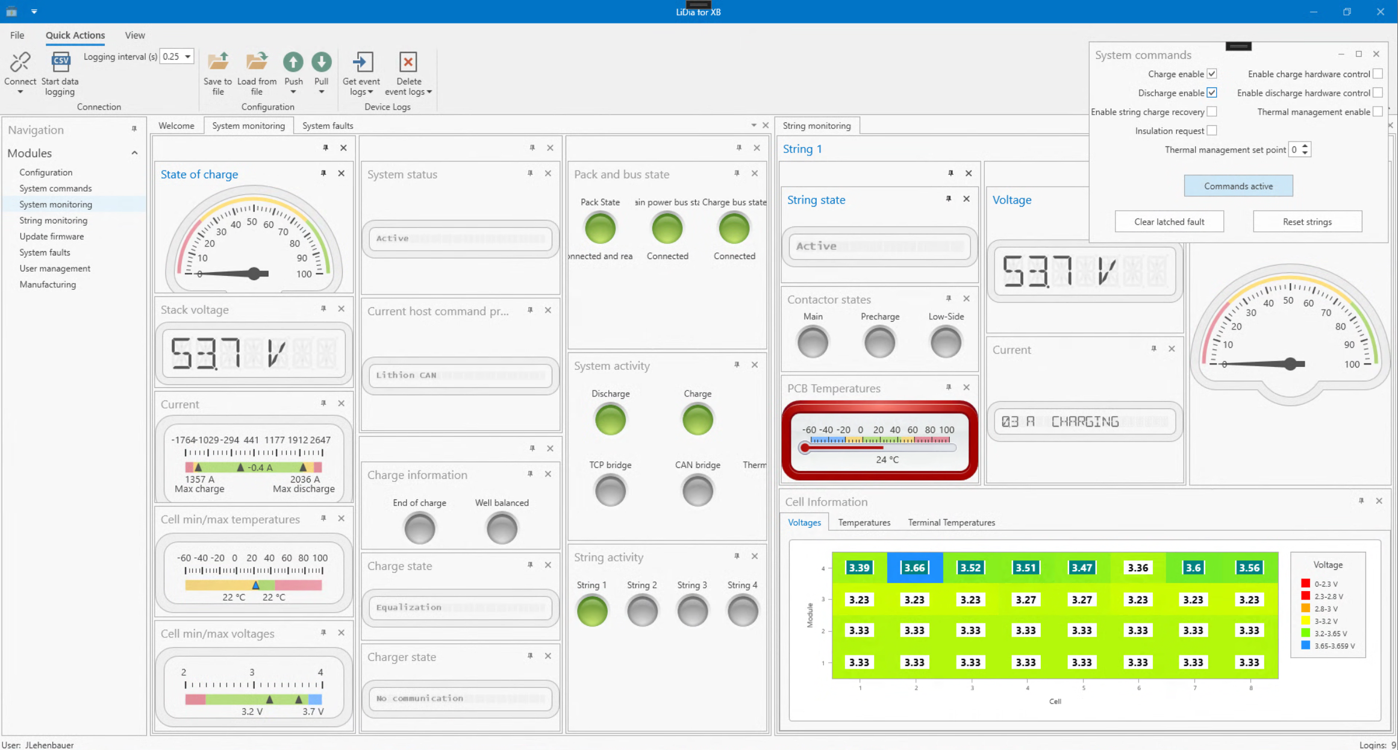Pin the State of charge panel
1398x750 pixels.
tap(323, 173)
